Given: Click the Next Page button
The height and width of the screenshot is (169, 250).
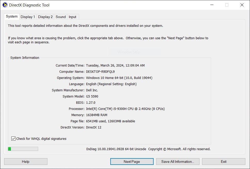Looking at the screenshot, I should point(132,162).
